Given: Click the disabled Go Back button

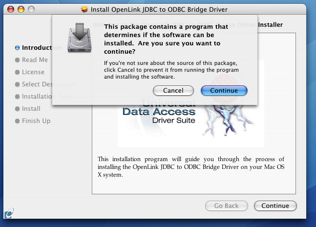Looking at the screenshot, I should 227,206.
